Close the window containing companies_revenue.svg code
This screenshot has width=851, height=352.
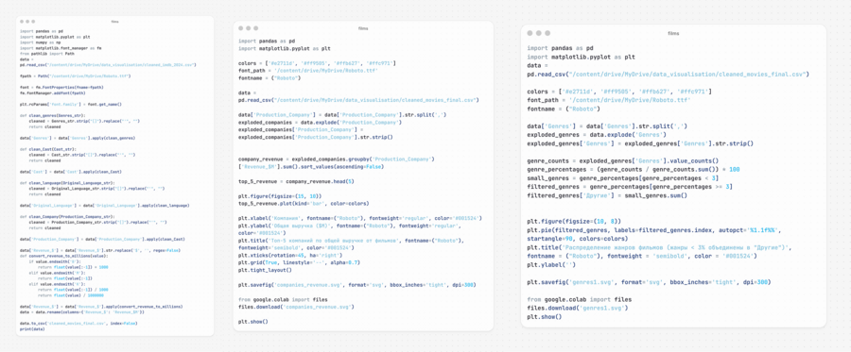(x=241, y=28)
